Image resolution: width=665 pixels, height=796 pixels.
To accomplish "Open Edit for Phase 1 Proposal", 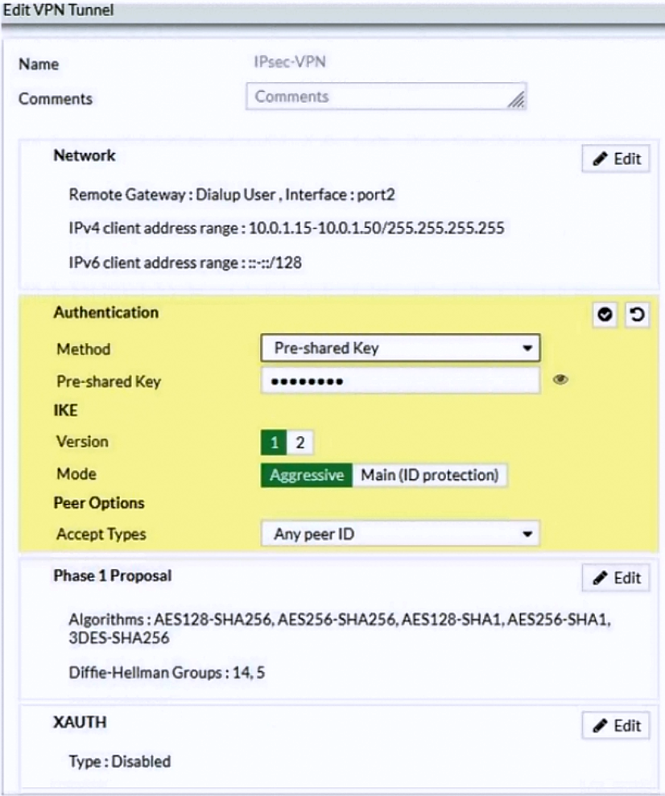I will pyautogui.click(x=616, y=578).
